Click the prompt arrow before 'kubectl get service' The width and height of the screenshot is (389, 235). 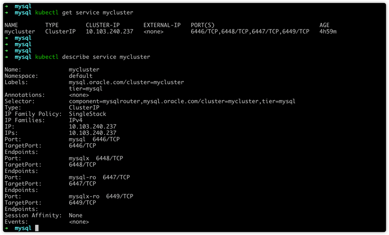7,12
